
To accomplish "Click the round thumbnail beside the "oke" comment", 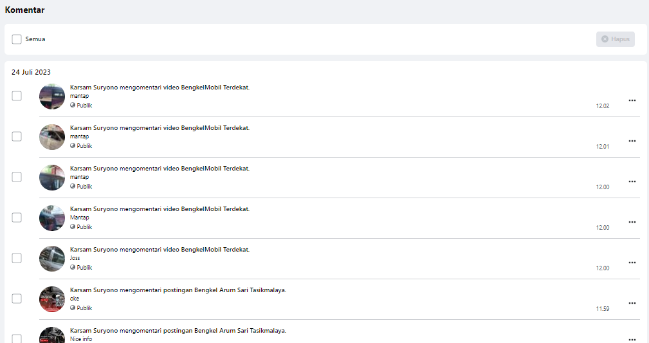I will 52,299.
